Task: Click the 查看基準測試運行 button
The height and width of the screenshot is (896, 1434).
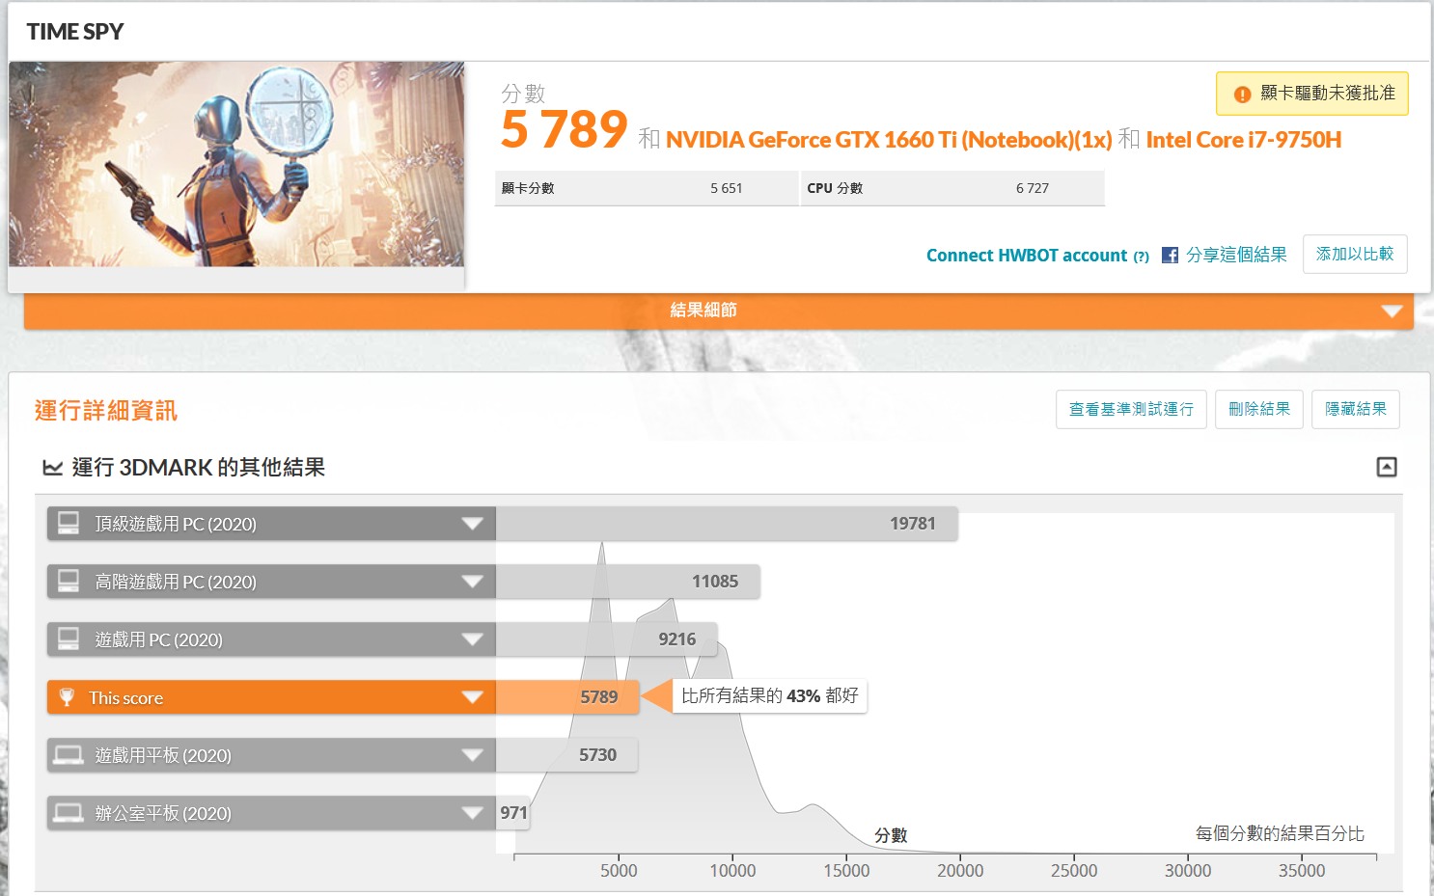Action: click(x=1131, y=409)
